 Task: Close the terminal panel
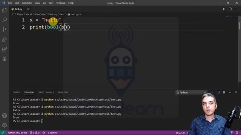pos(236,92)
